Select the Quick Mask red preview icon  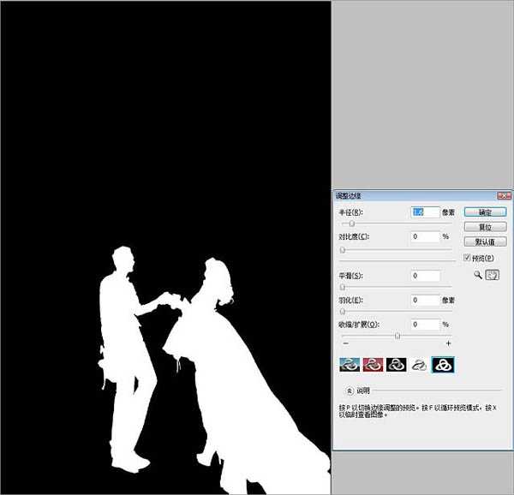pyautogui.click(x=372, y=365)
